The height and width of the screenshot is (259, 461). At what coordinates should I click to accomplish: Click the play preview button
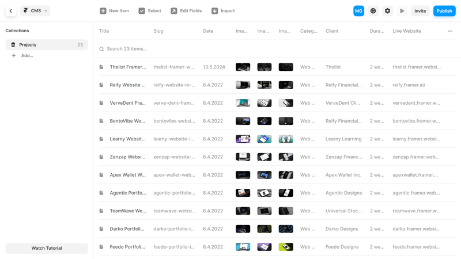402,11
